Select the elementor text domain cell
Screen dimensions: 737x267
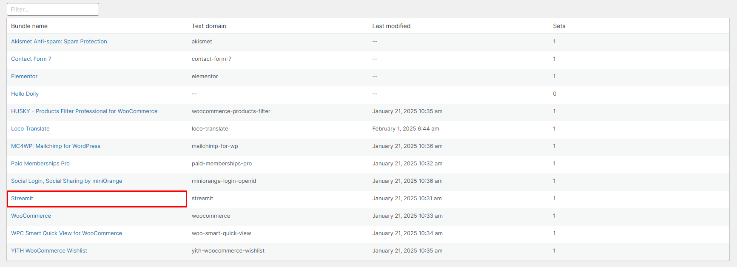205,76
